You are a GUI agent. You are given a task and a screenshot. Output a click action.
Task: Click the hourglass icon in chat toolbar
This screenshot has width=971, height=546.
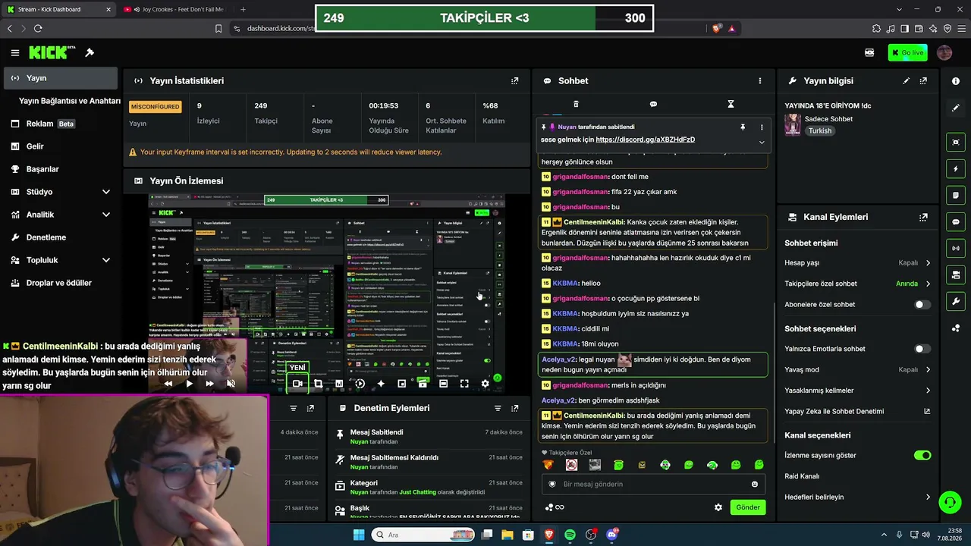click(x=731, y=104)
